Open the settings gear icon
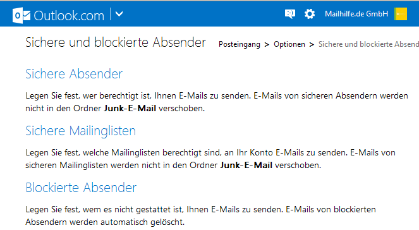Screen dimensions: 419x230 [x=310, y=14]
